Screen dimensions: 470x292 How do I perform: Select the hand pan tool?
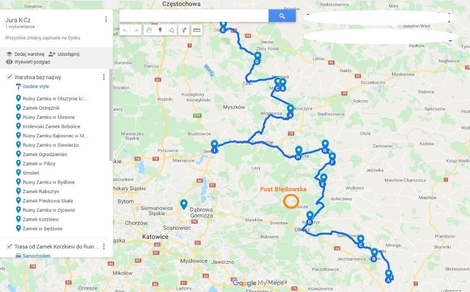[x=149, y=30]
